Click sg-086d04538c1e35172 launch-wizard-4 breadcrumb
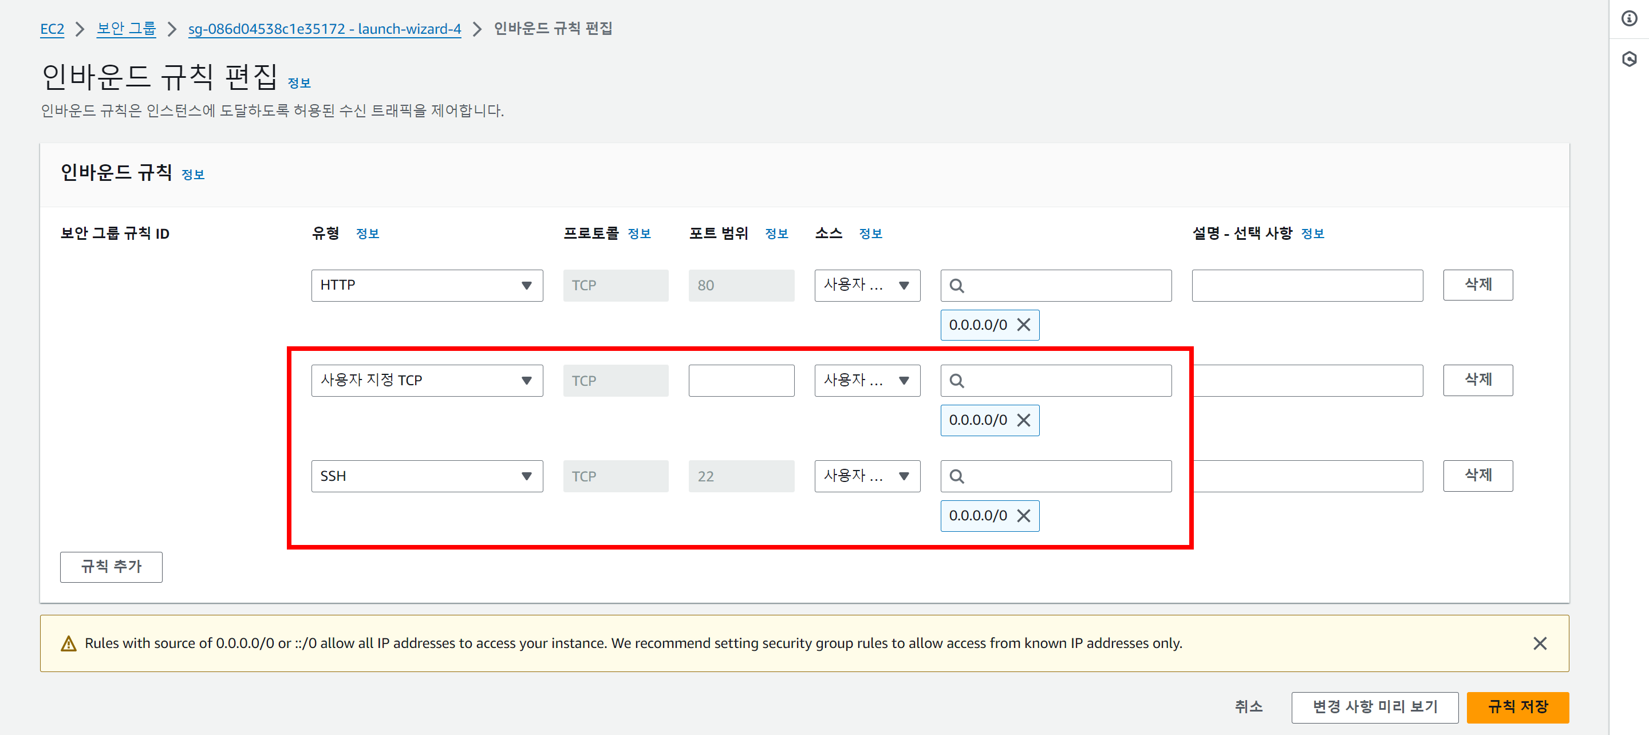1649x735 pixels. (x=324, y=29)
